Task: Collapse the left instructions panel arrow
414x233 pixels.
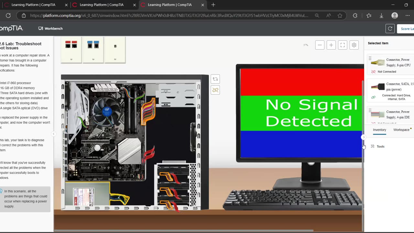Action: click(54, 134)
